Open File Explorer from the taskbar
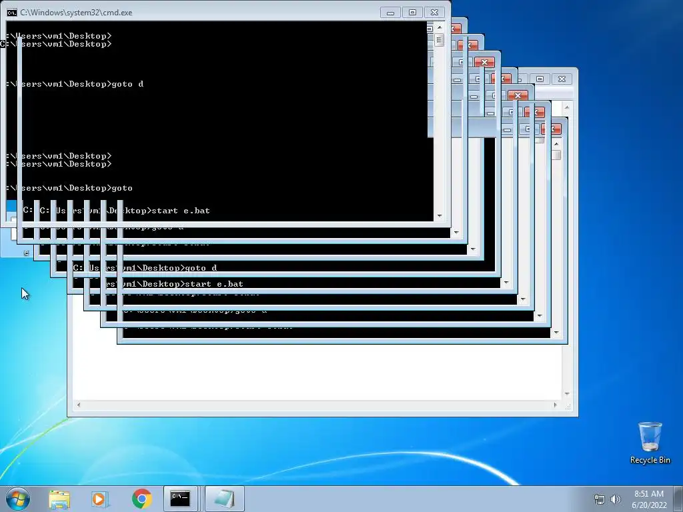Viewport: 683px width, 512px height. click(59, 499)
